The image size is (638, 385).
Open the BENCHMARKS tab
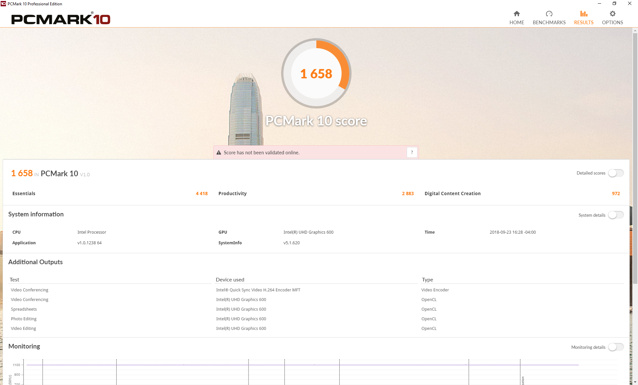(x=549, y=18)
